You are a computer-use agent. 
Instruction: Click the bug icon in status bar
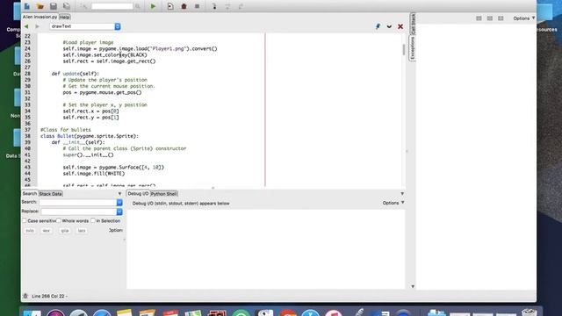[x=25, y=296]
